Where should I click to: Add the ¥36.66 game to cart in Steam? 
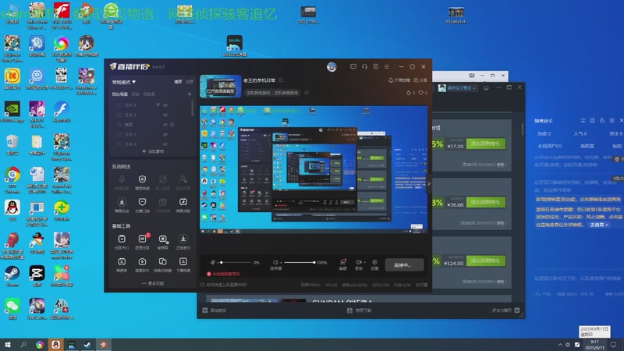[x=485, y=202]
